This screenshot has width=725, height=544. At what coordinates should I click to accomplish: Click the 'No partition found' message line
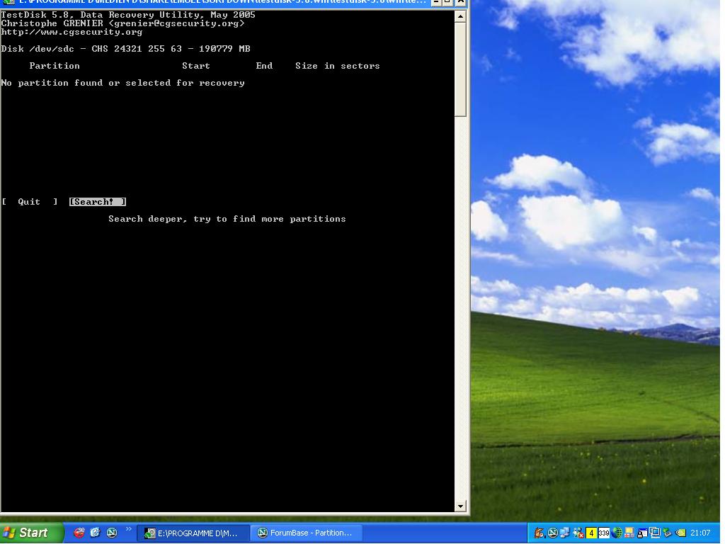[123, 83]
